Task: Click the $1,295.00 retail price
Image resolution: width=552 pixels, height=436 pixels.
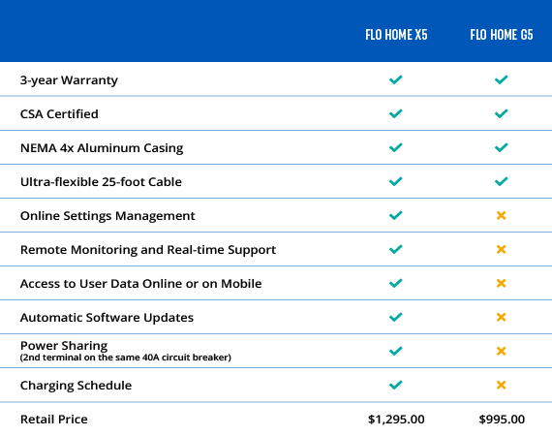Action: (x=396, y=420)
